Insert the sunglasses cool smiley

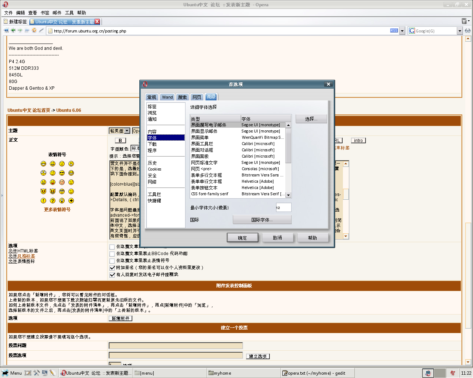62,173
